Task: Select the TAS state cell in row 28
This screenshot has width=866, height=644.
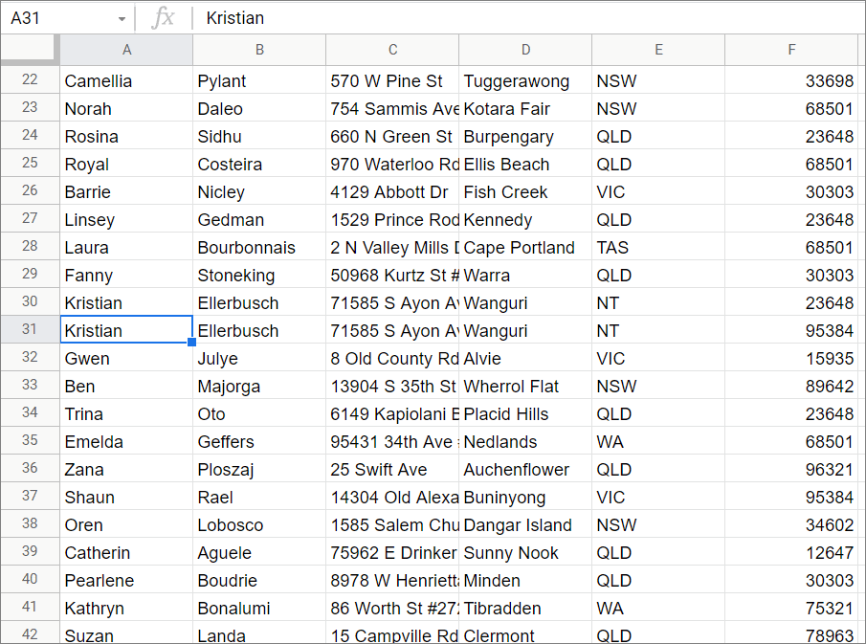Action: point(658,247)
